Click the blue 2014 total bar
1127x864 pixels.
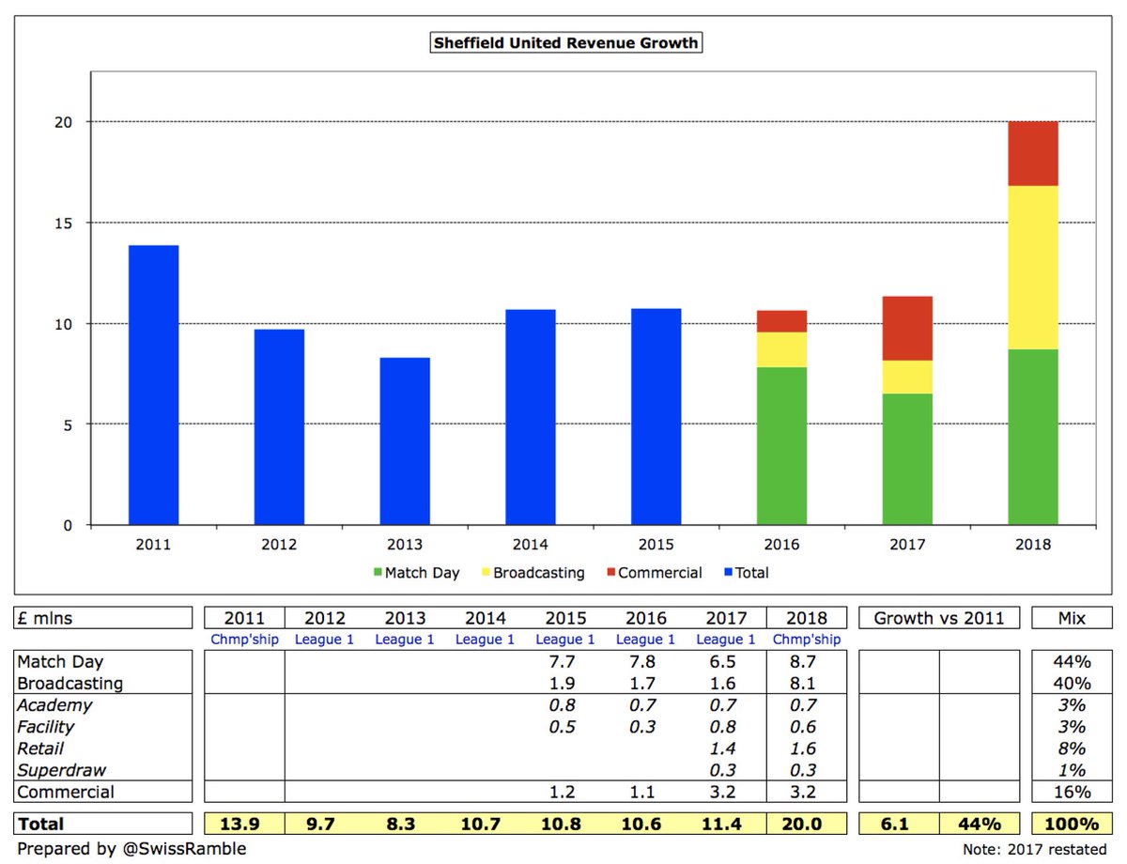click(531, 417)
